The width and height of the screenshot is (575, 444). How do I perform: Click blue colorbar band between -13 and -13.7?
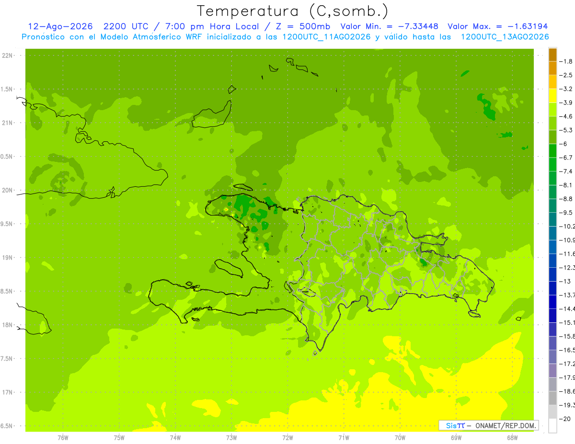553,288
